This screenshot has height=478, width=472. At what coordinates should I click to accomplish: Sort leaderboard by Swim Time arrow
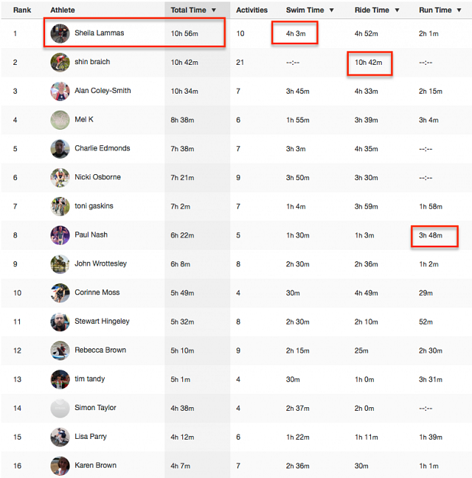coord(332,10)
